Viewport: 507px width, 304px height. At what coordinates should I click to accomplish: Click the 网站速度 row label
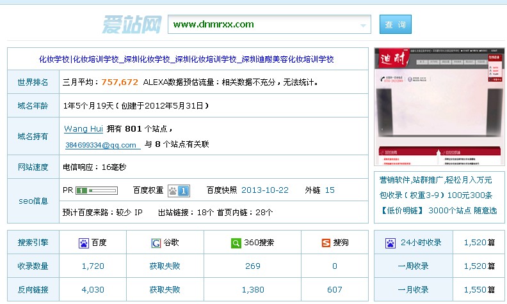33,167
